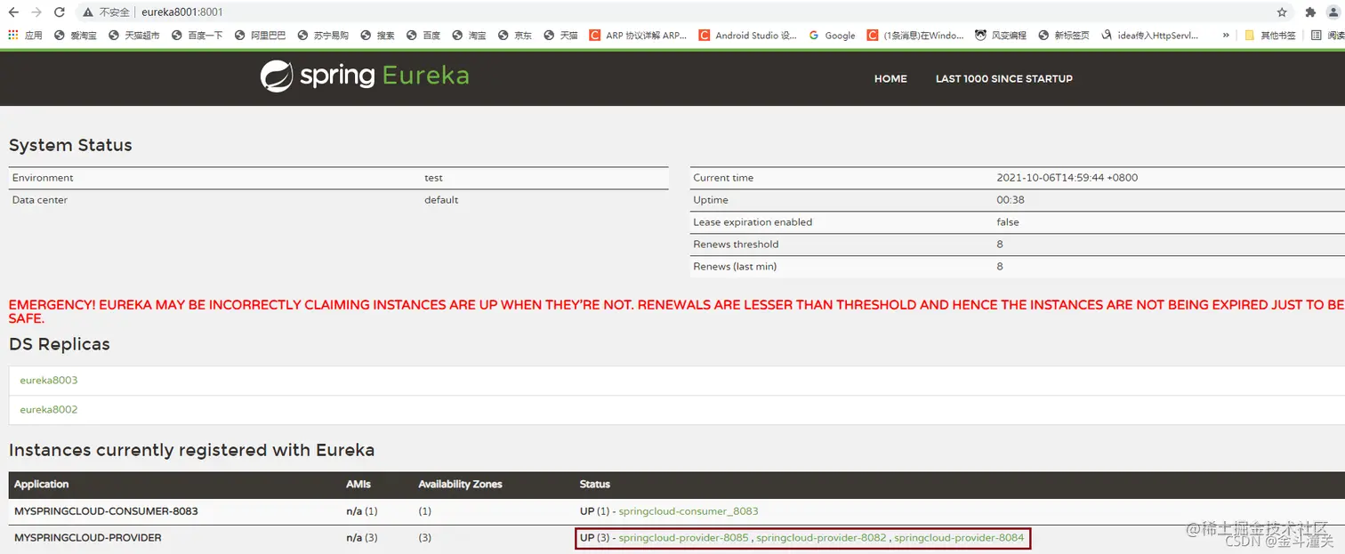Click the Status column header
This screenshot has width=1345, height=554.
[x=595, y=485]
